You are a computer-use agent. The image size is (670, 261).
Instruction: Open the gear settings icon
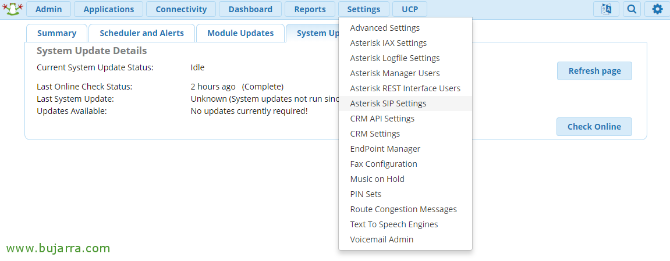[657, 9]
